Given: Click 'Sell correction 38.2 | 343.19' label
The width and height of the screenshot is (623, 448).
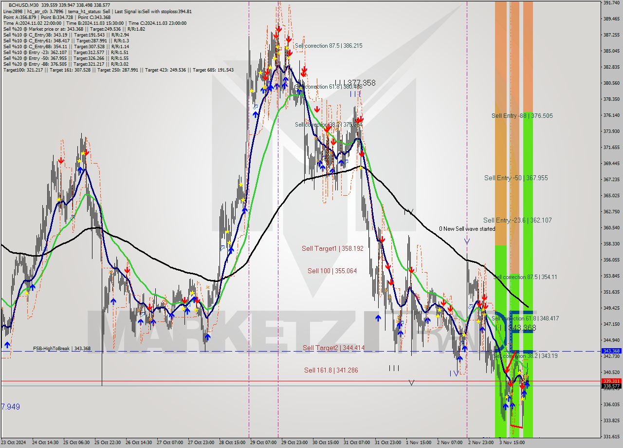Looking at the screenshot, I should pos(526,356).
